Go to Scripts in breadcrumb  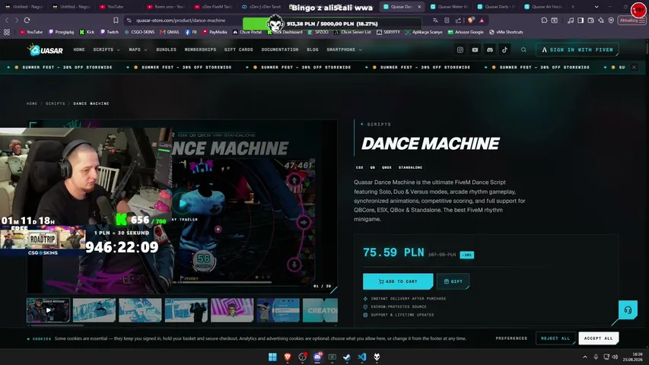coord(56,103)
